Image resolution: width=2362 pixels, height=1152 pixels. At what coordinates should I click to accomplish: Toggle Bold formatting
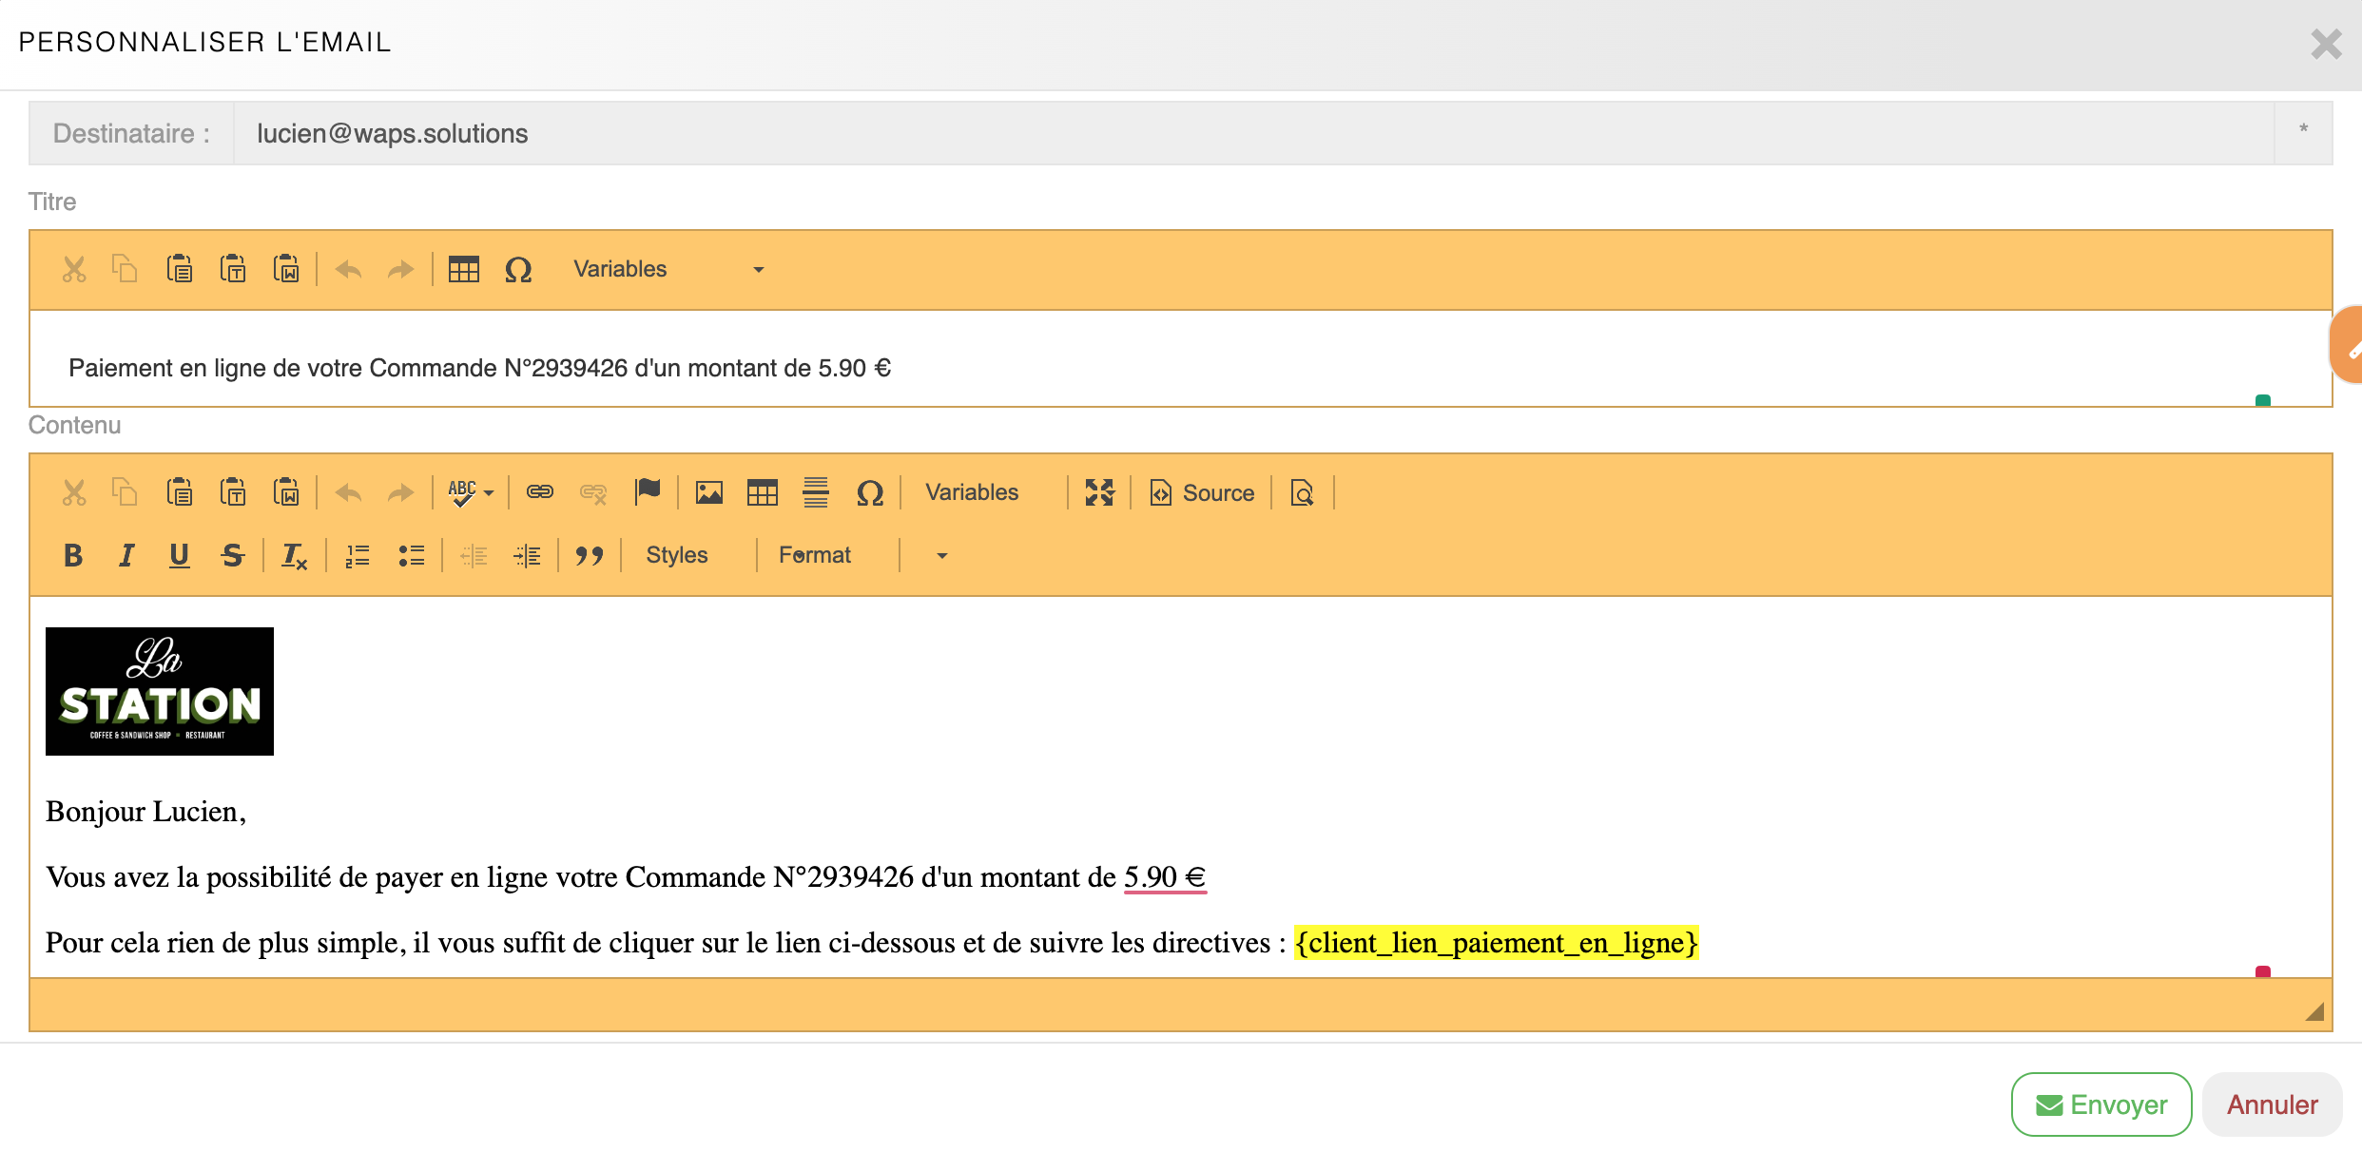pyautogui.click(x=73, y=555)
